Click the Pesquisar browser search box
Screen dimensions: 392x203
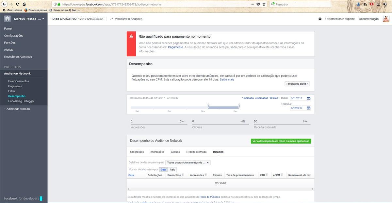[x=300, y=4]
